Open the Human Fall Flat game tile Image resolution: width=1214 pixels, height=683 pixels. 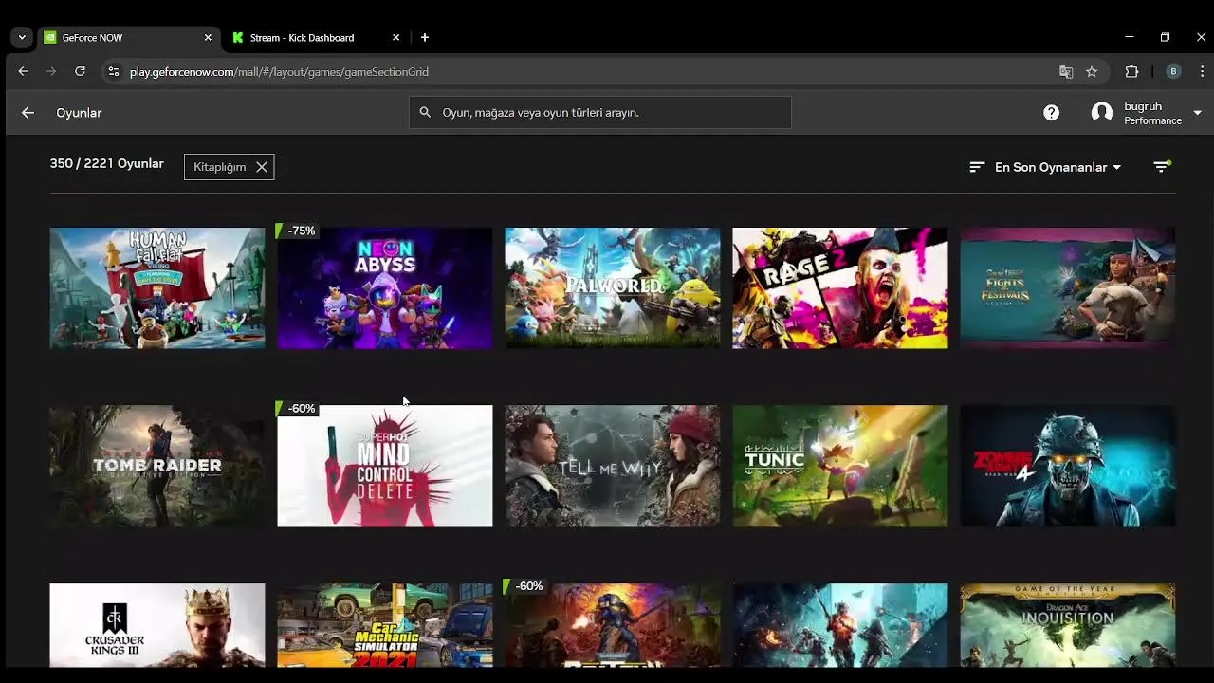(157, 287)
